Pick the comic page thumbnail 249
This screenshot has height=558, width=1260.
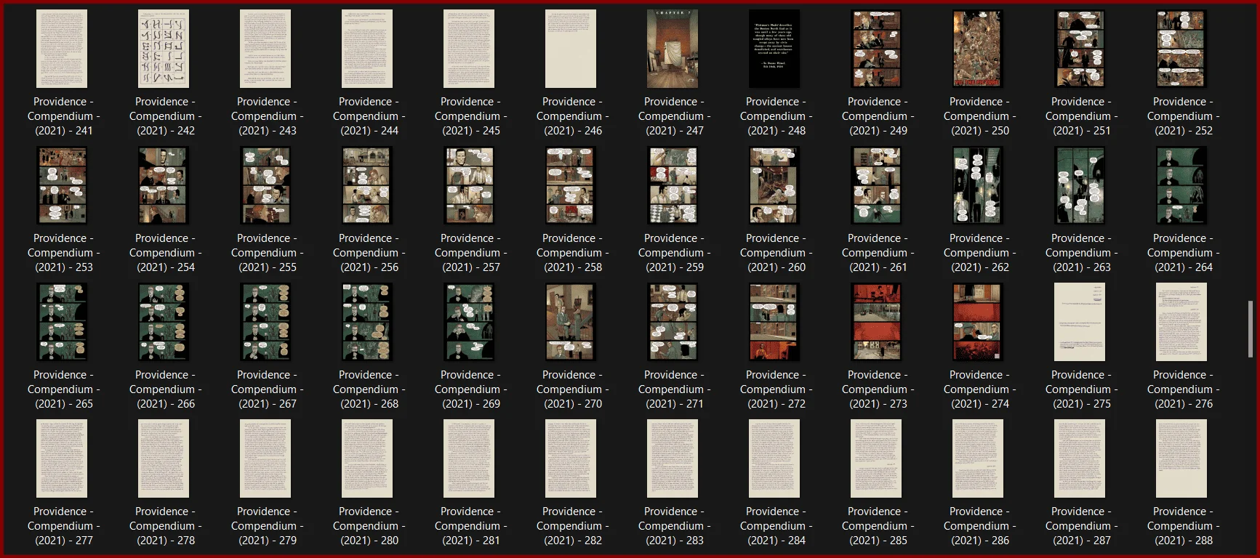click(x=876, y=49)
